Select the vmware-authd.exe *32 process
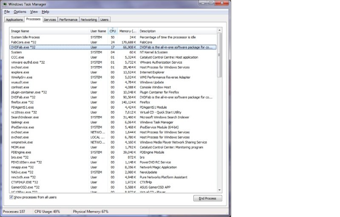Image resolution: width=340 pixels, height=217 pixels. click(x=113, y=62)
